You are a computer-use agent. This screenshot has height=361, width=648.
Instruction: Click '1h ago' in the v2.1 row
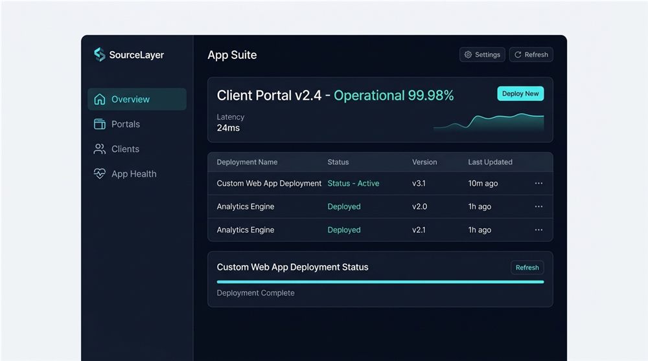click(x=480, y=230)
